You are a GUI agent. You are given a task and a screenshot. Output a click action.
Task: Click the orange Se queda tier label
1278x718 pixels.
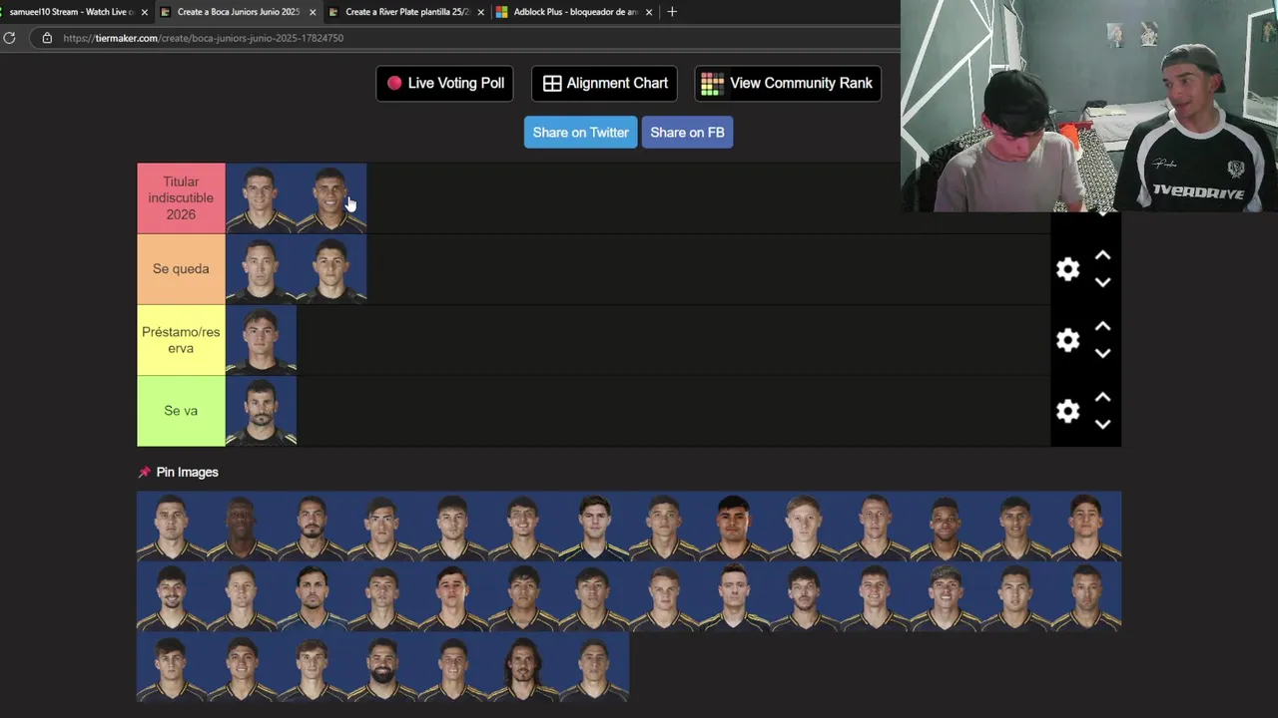pyautogui.click(x=181, y=269)
